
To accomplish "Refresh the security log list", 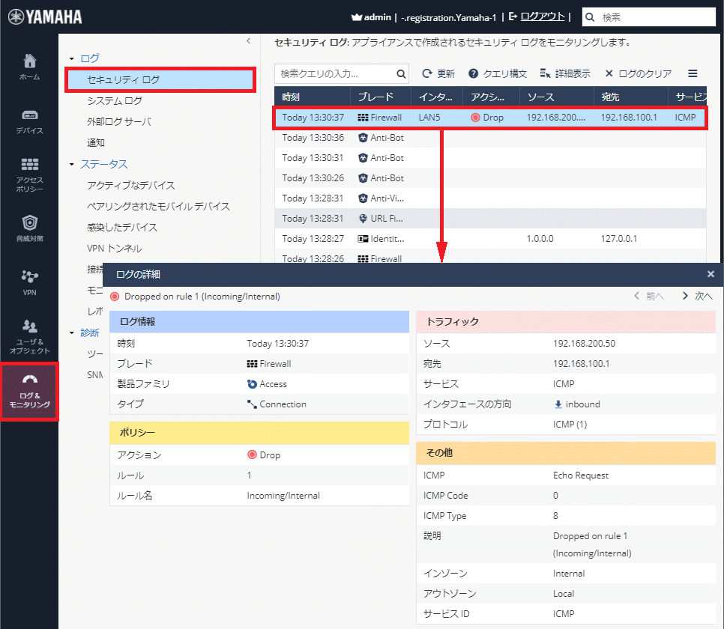I will pos(438,74).
